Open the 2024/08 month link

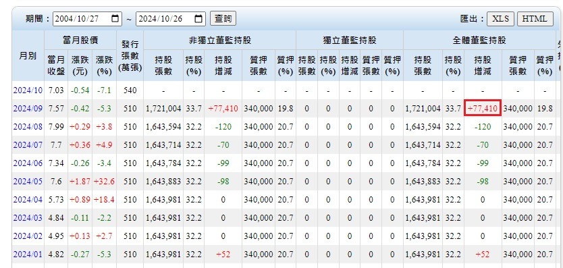click(x=28, y=127)
